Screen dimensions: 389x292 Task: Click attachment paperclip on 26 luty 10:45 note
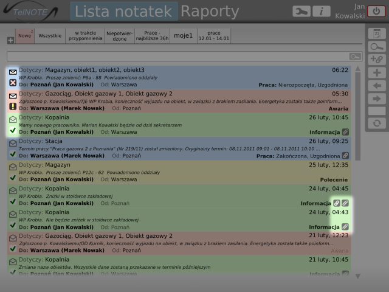click(345, 132)
